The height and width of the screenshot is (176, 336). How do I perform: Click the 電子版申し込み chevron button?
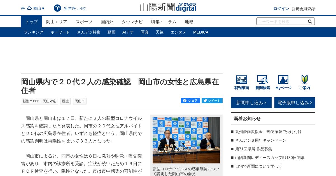pos(295,103)
